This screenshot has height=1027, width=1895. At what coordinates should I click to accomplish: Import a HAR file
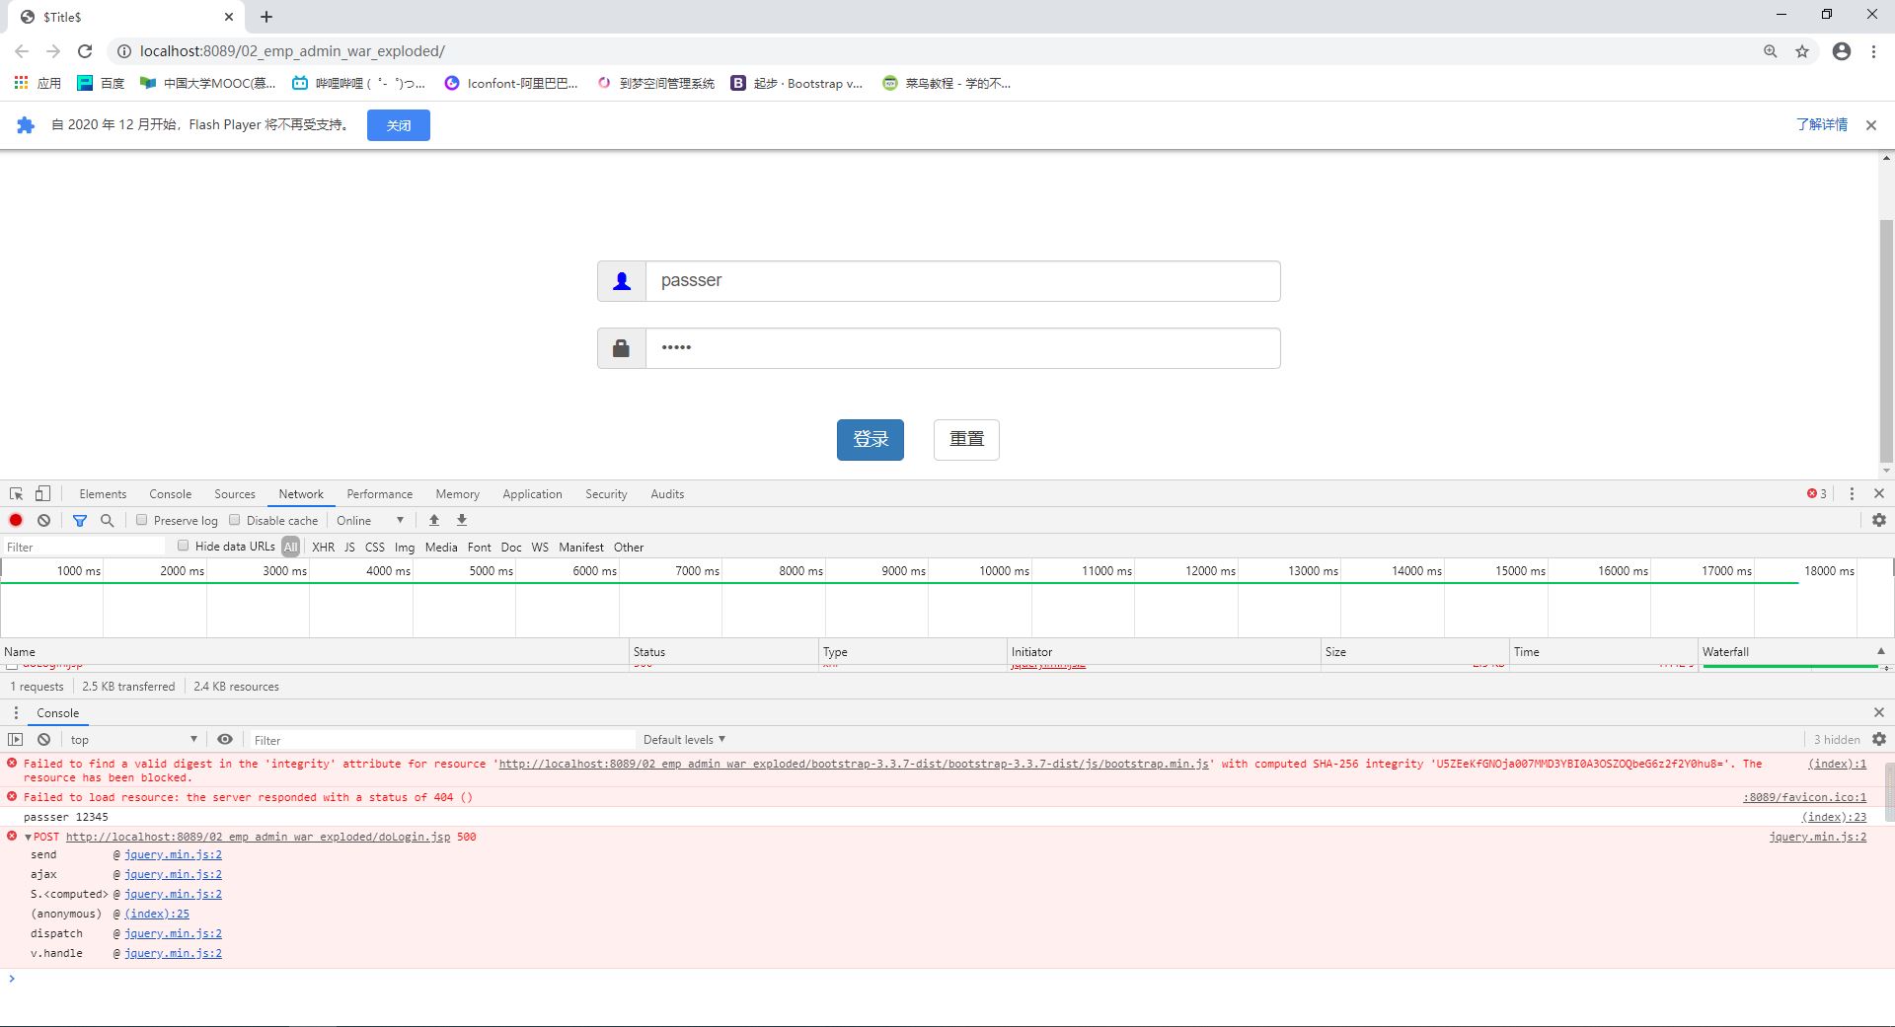[x=433, y=520]
